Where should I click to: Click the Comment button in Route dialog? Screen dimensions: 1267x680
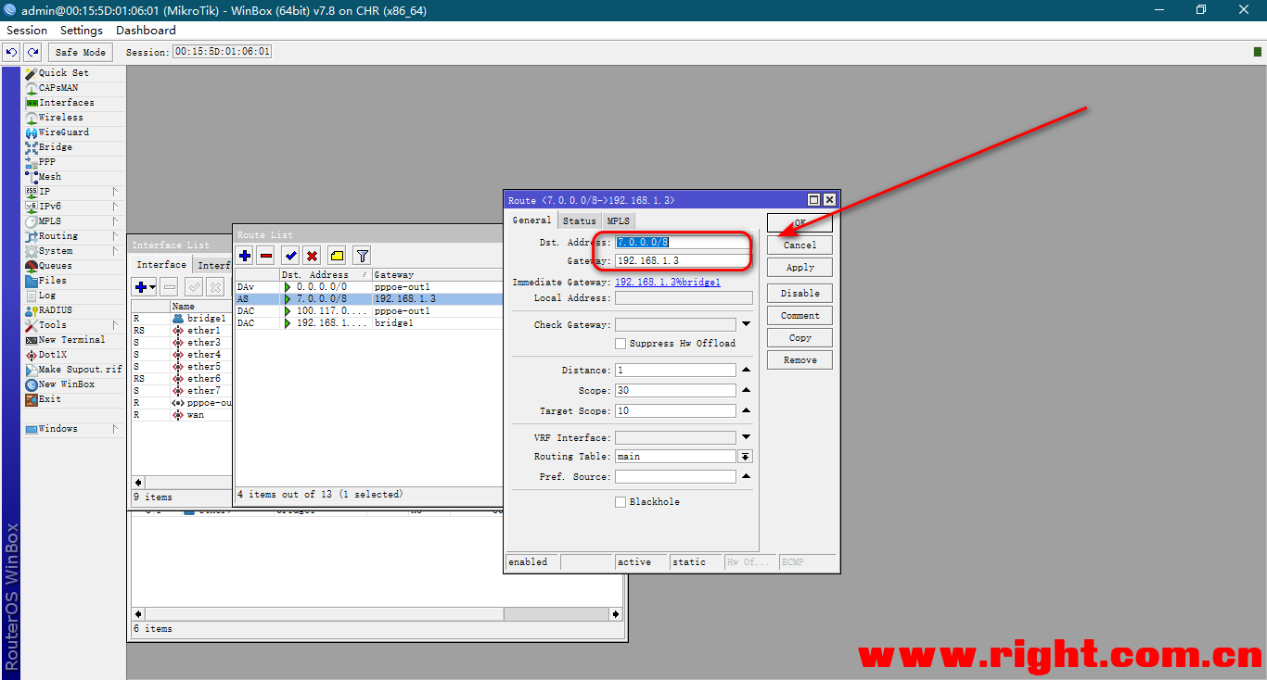click(x=800, y=316)
